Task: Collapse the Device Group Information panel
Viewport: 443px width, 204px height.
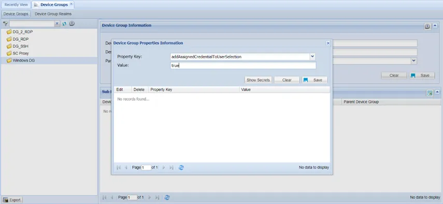Action: (435, 26)
